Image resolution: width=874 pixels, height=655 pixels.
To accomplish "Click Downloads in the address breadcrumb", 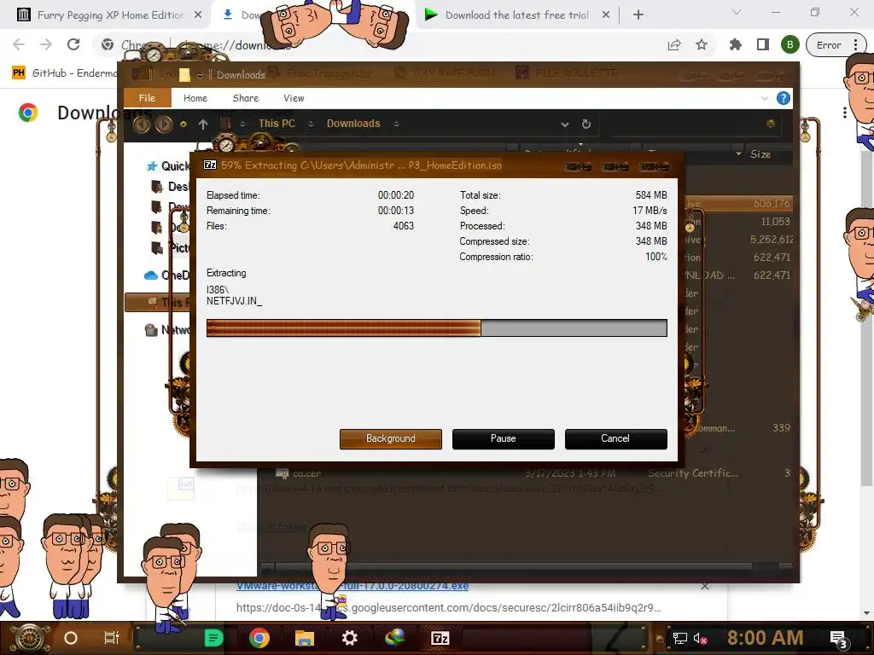I will tap(353, 124).
